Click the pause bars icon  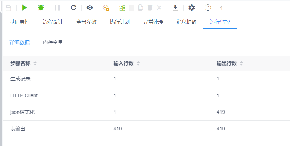pos(57,7)
